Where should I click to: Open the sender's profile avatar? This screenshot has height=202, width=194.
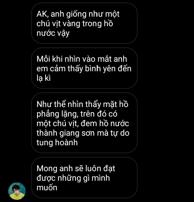[x=17, y=191]
